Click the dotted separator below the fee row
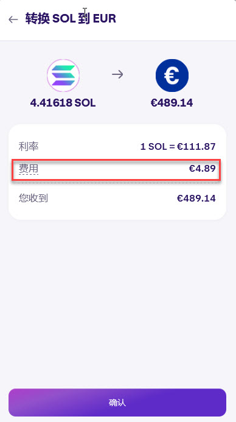Viewport: 236px width, 422px height. (117, 183)
